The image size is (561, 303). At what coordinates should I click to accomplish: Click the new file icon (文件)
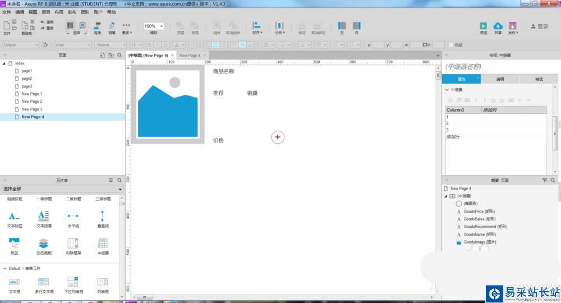point(6,26)
